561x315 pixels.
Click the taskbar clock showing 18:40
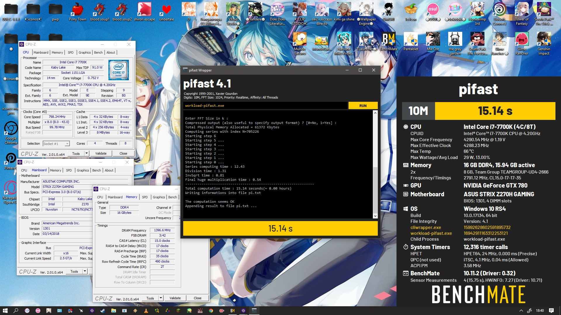(x=540, y=311)
